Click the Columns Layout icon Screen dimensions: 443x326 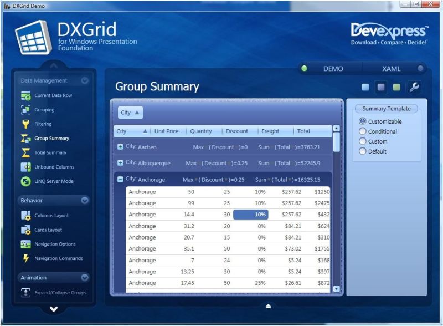pos(25,215)
